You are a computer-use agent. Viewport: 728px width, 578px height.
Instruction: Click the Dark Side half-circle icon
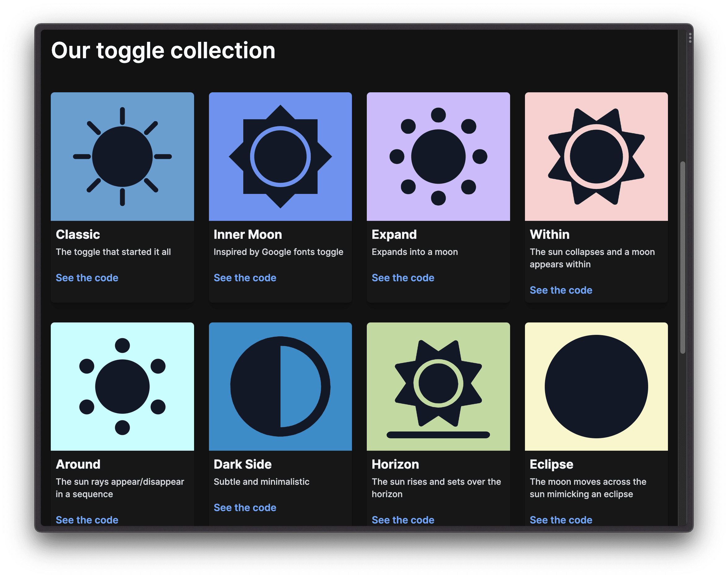pyautogui.click(x=280, y=386)
